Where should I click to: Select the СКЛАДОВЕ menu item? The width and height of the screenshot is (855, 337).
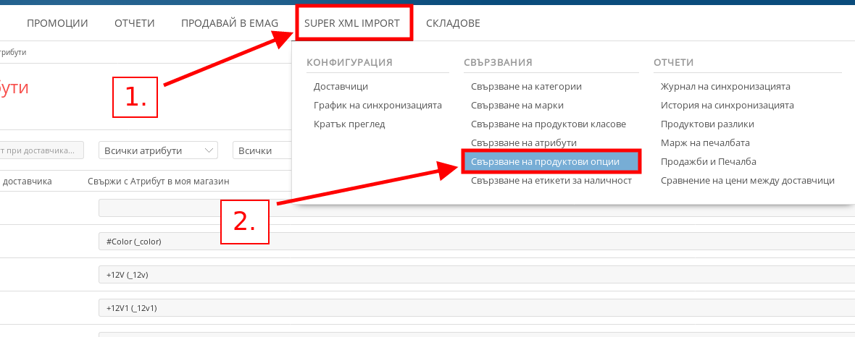(x=453, y=23)
